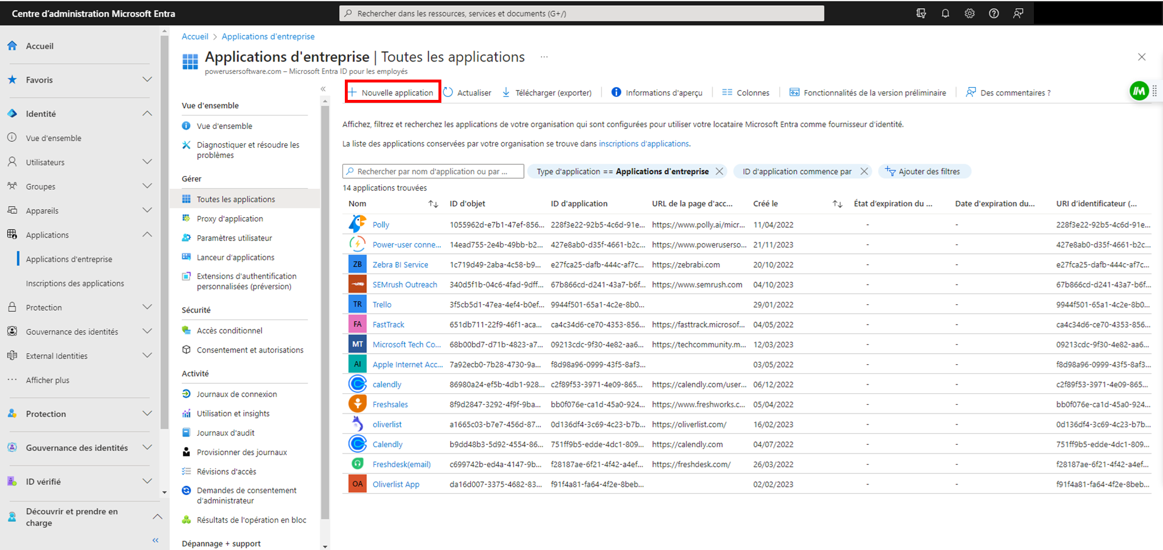Screen dimensions: 1163x550
Task: Click the FA icon for FastTrack
Action: [357, 324]
